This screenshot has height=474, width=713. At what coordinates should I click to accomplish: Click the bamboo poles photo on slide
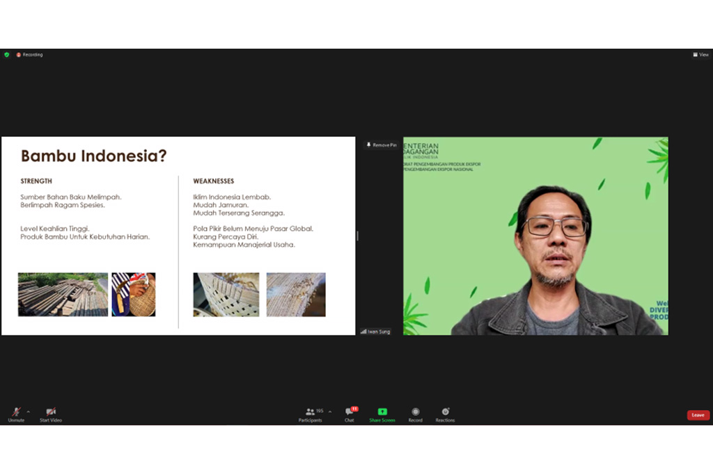[x=63, y=294]
